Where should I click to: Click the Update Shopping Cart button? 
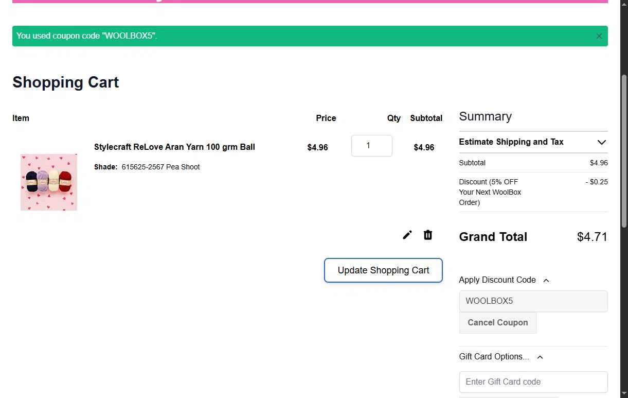383,270
